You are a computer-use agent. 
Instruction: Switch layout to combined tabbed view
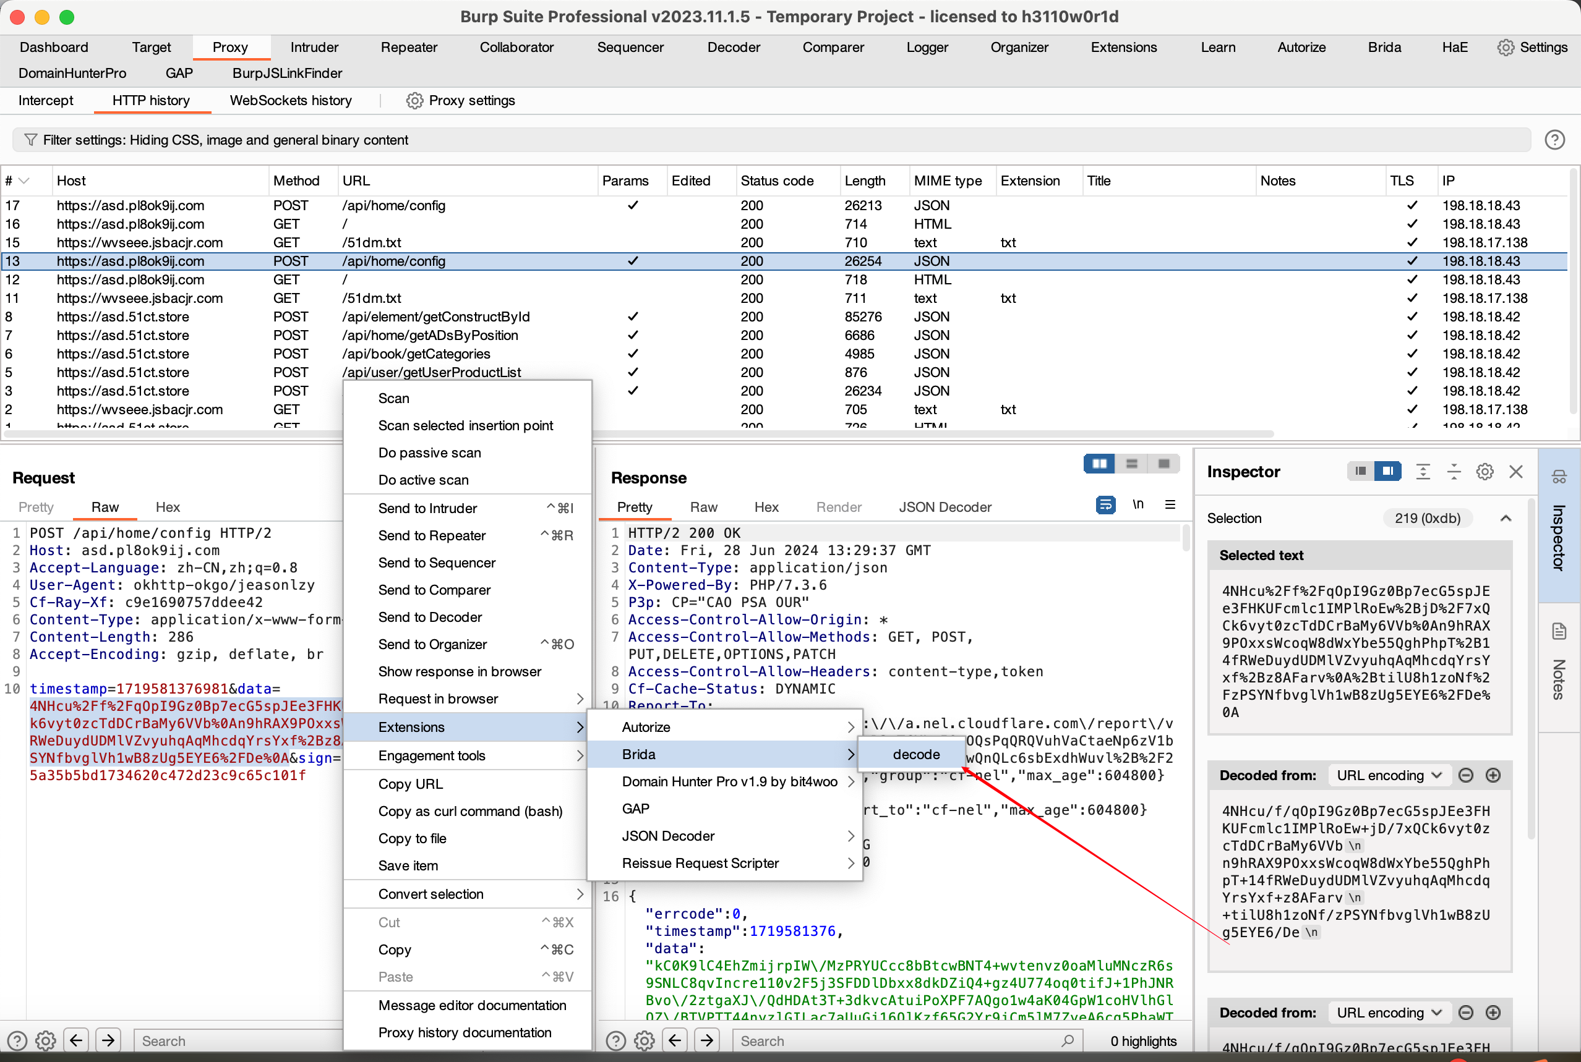1163,464
